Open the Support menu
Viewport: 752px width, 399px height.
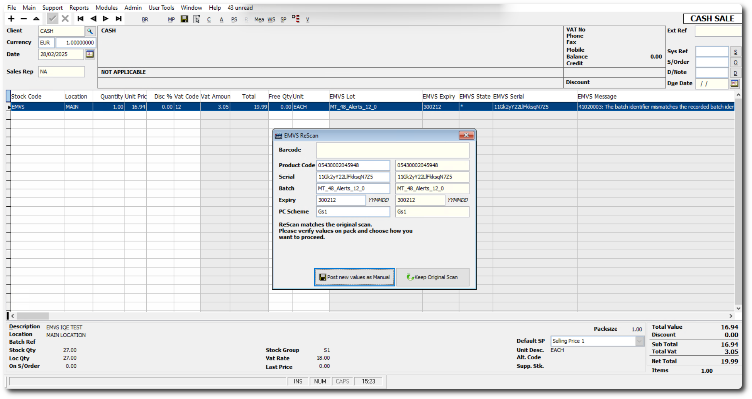(53, 8)
